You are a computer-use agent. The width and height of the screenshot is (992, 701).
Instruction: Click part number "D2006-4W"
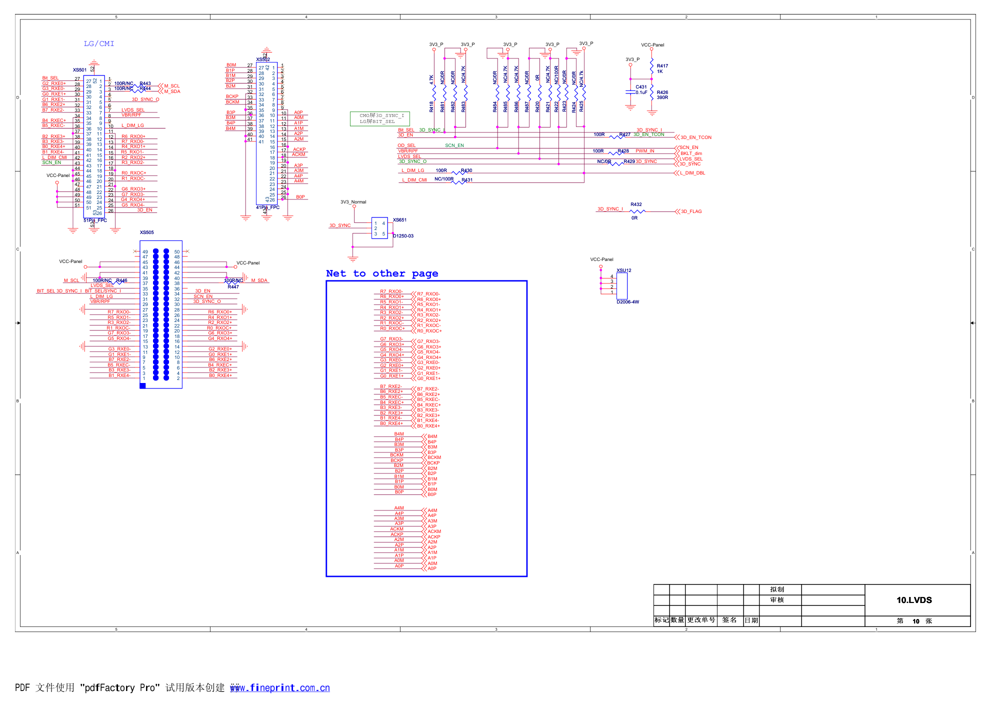click(x=627, y=302)
